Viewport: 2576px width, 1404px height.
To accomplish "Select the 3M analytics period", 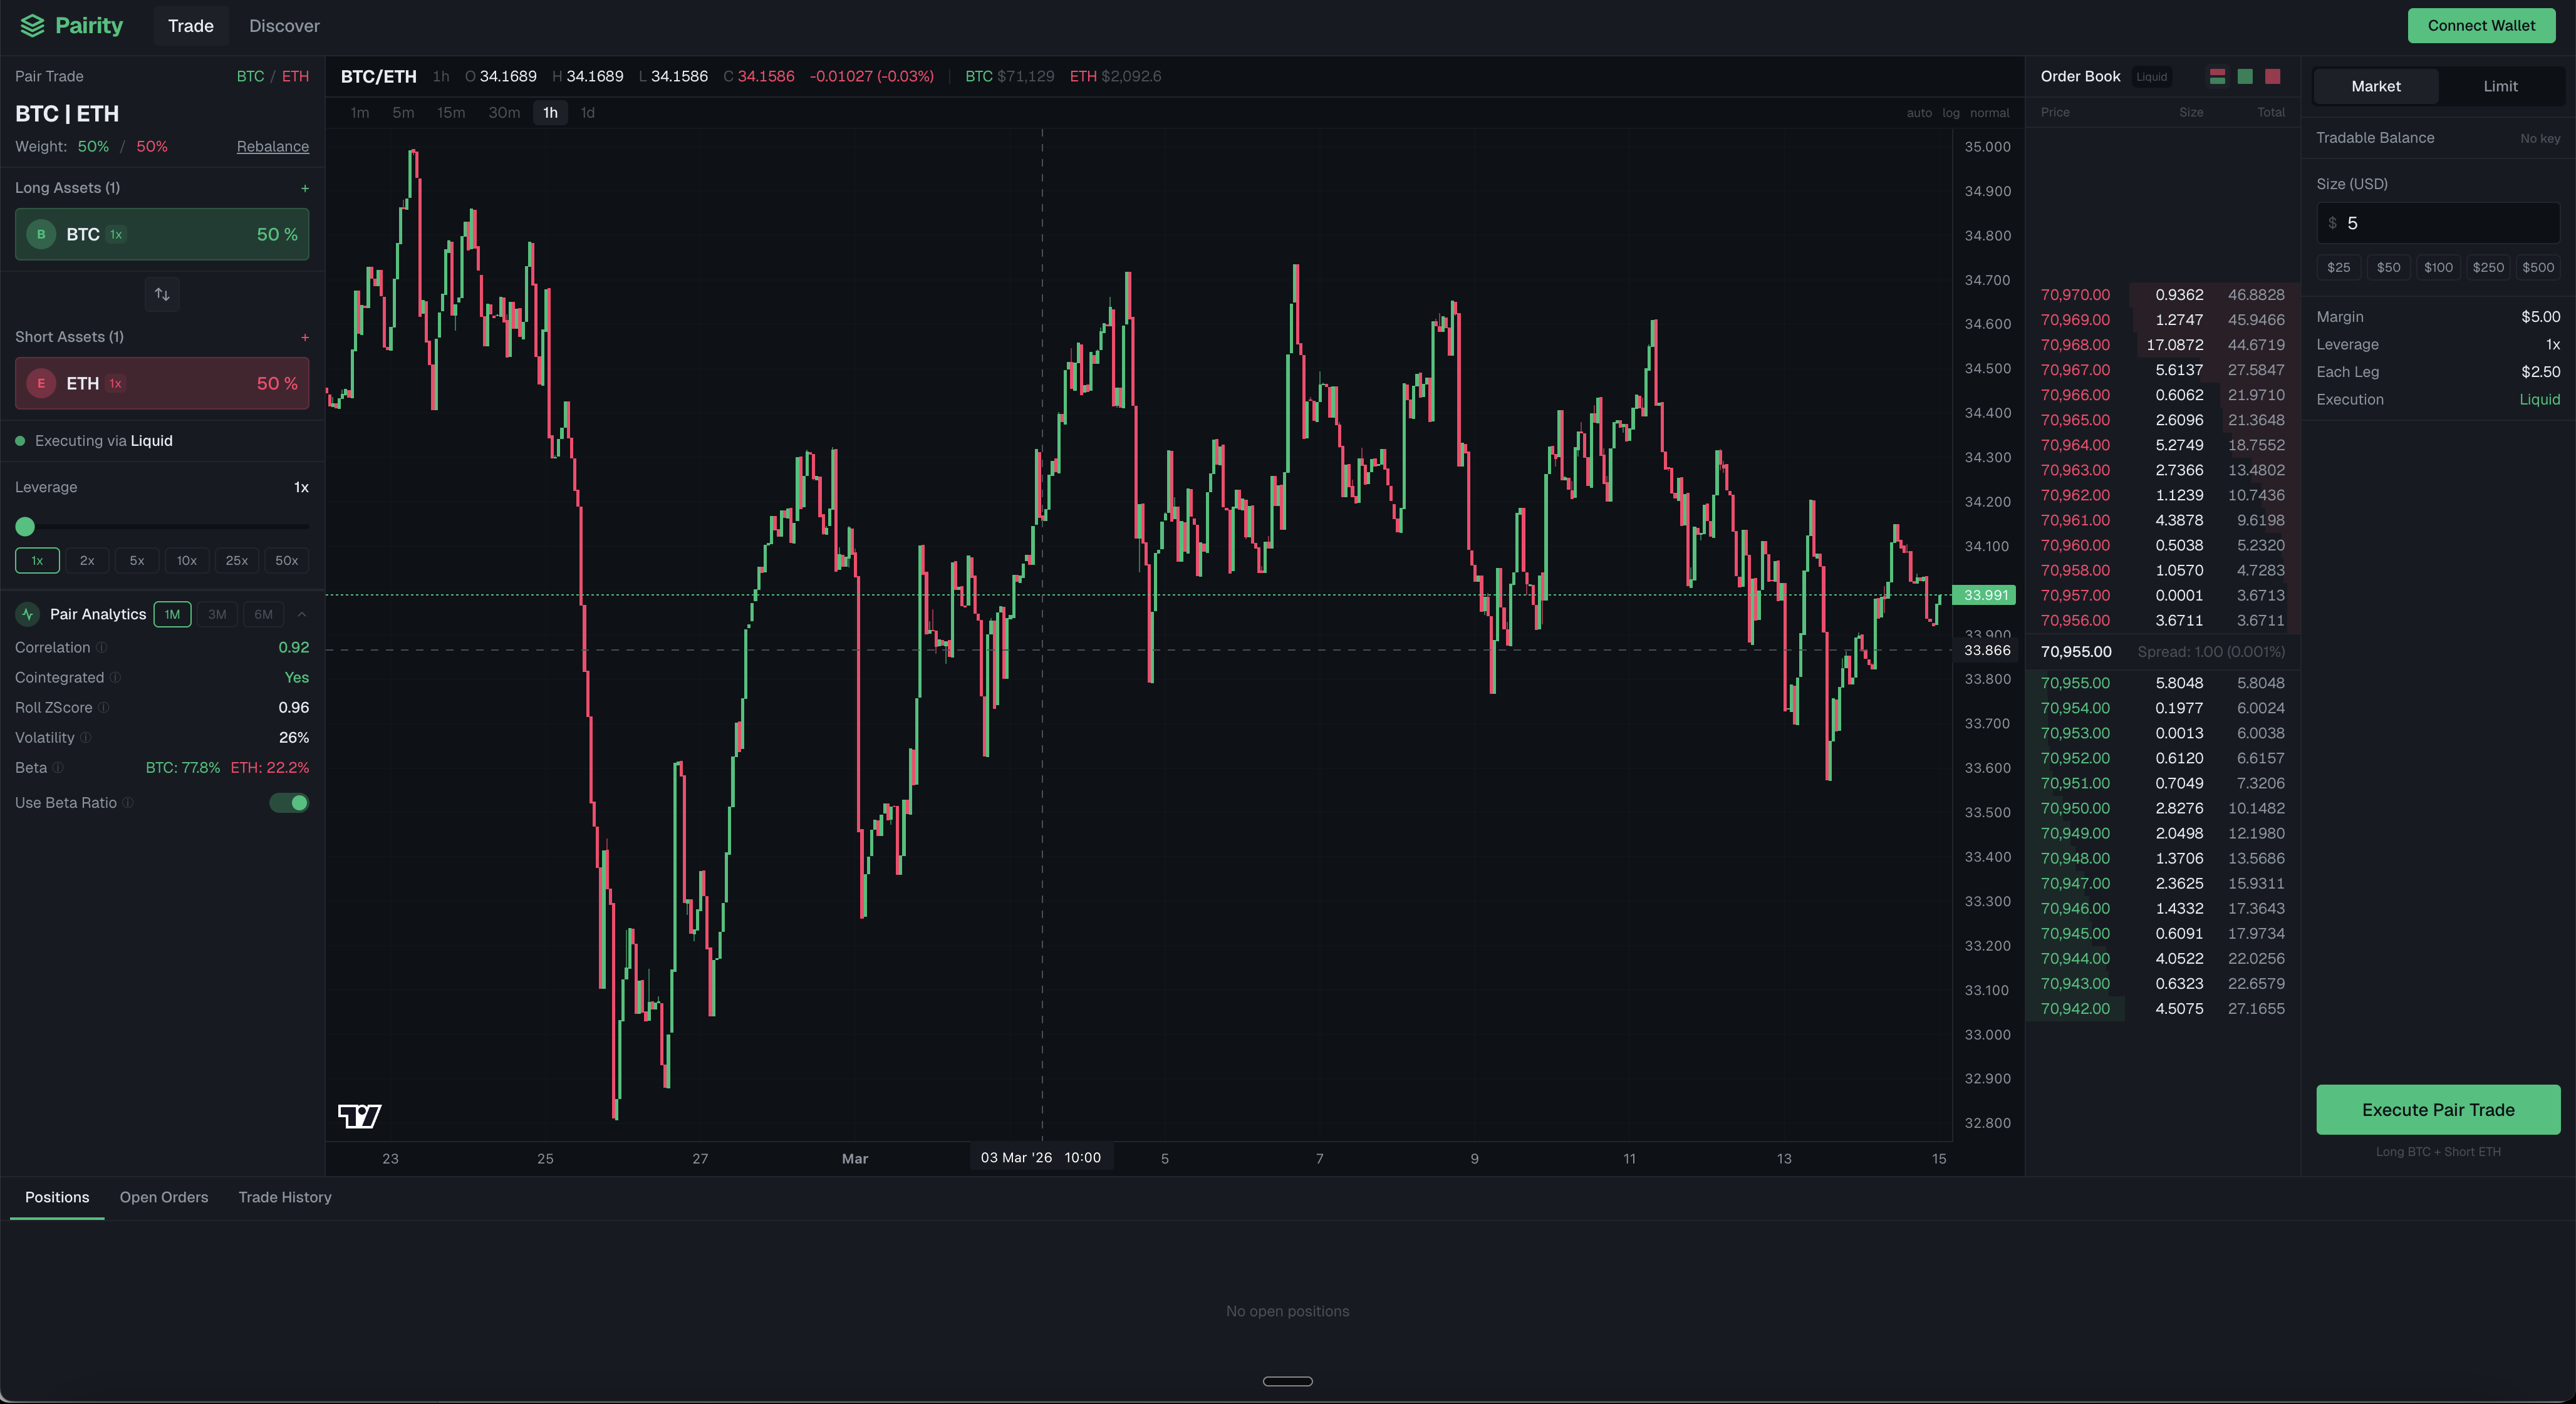I will [217, 614].
